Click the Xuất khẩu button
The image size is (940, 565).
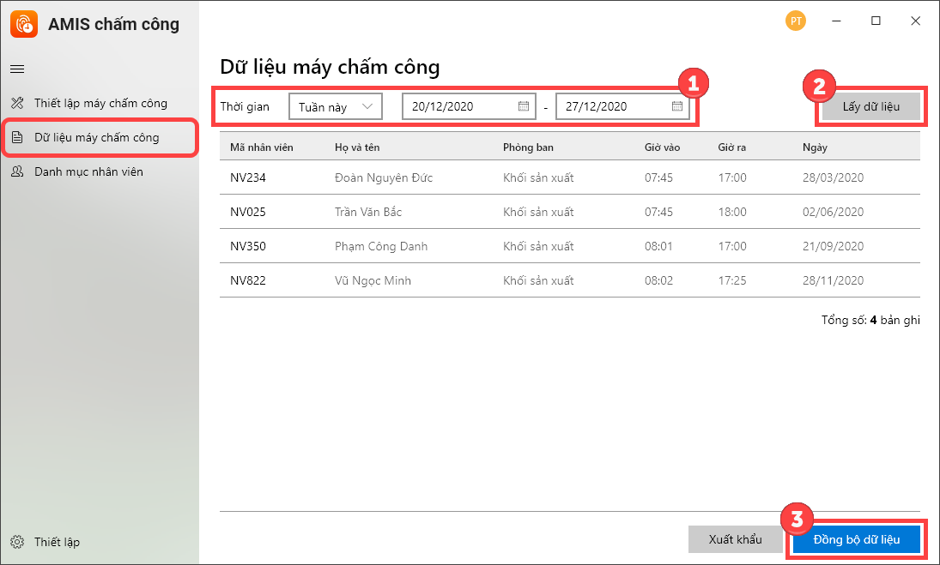pos(736,539)
